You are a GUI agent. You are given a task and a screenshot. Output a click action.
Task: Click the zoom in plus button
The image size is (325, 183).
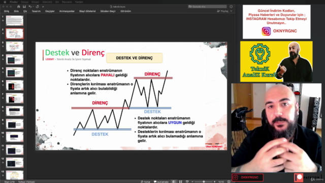coord(215,182)
